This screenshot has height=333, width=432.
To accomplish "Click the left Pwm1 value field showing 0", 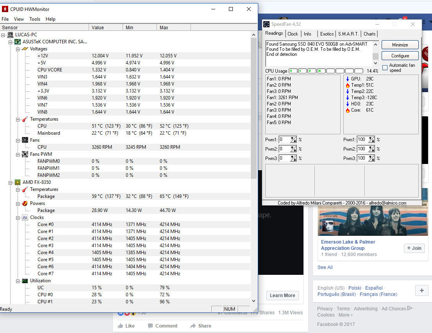I will click(x=285, y=140).
